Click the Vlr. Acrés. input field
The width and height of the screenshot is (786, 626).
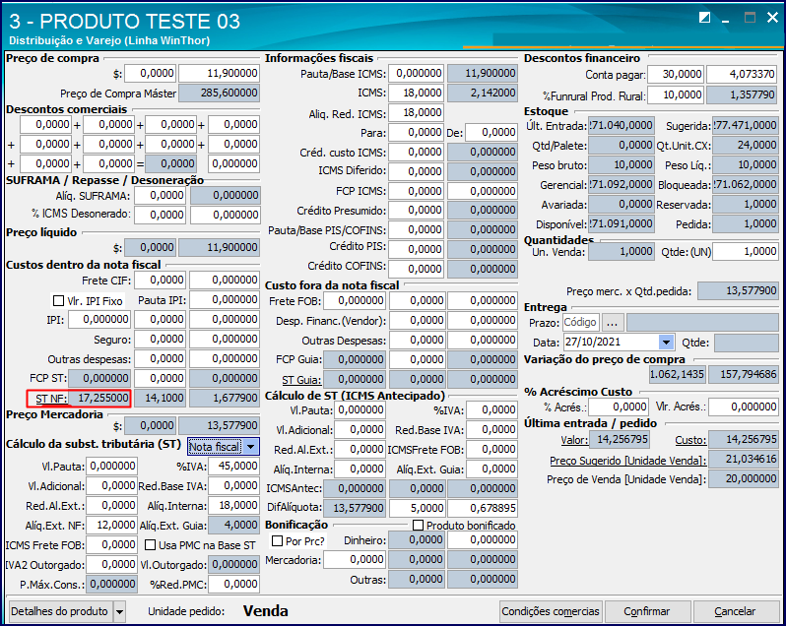(744, 407)
